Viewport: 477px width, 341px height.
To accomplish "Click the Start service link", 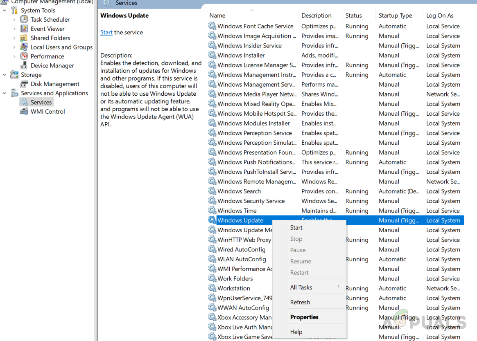I will [x=106, y=32].
